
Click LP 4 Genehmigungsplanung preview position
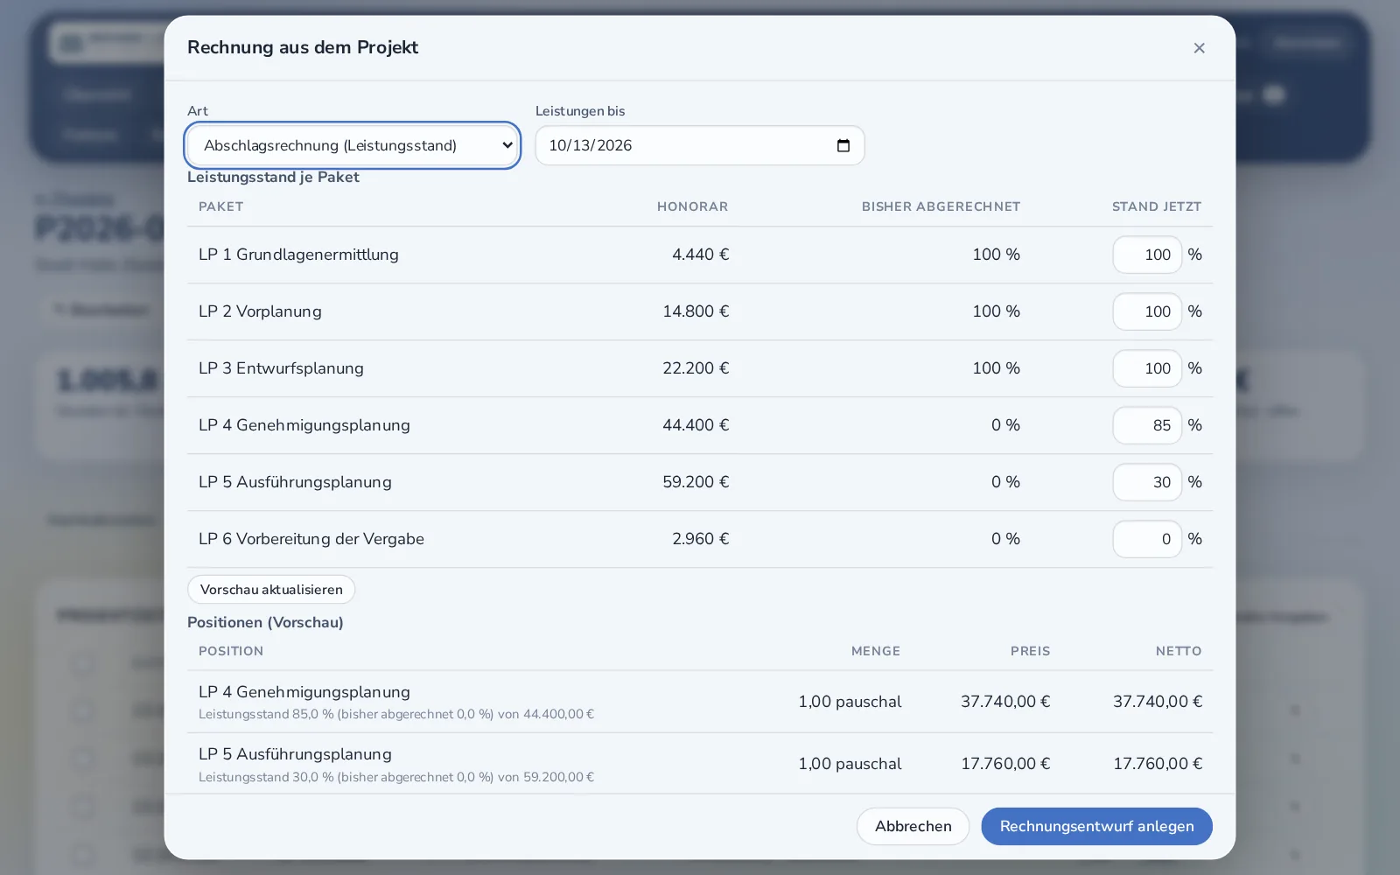click(304, 692)
